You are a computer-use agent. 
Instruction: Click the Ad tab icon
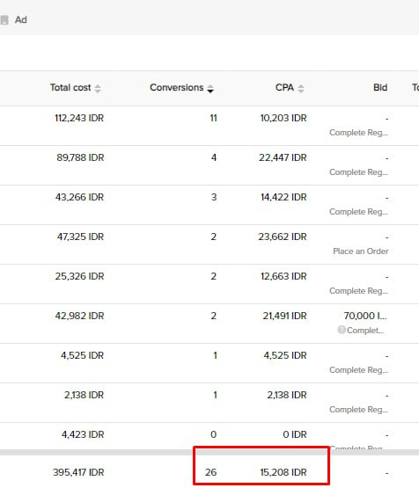point(4,20)
